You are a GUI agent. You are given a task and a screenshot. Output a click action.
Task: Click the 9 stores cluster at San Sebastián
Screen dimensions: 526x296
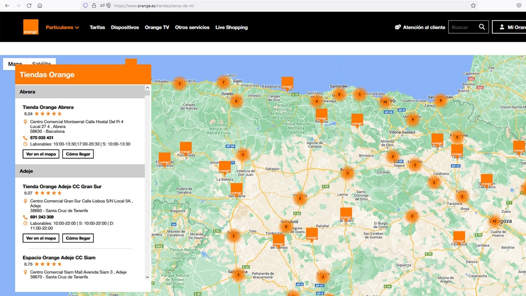click(441, 100)
